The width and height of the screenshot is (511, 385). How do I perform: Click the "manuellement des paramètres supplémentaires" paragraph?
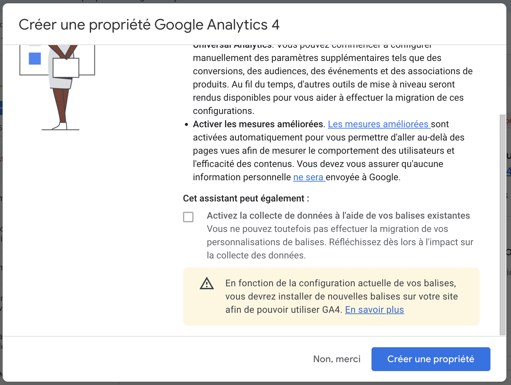(x=333, y=84)
